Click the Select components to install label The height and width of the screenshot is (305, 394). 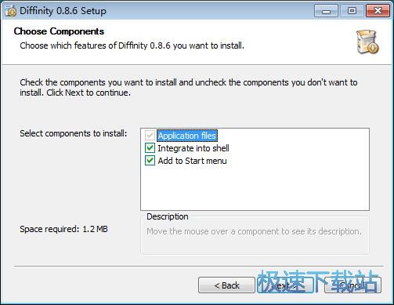(x=74, y=133)
